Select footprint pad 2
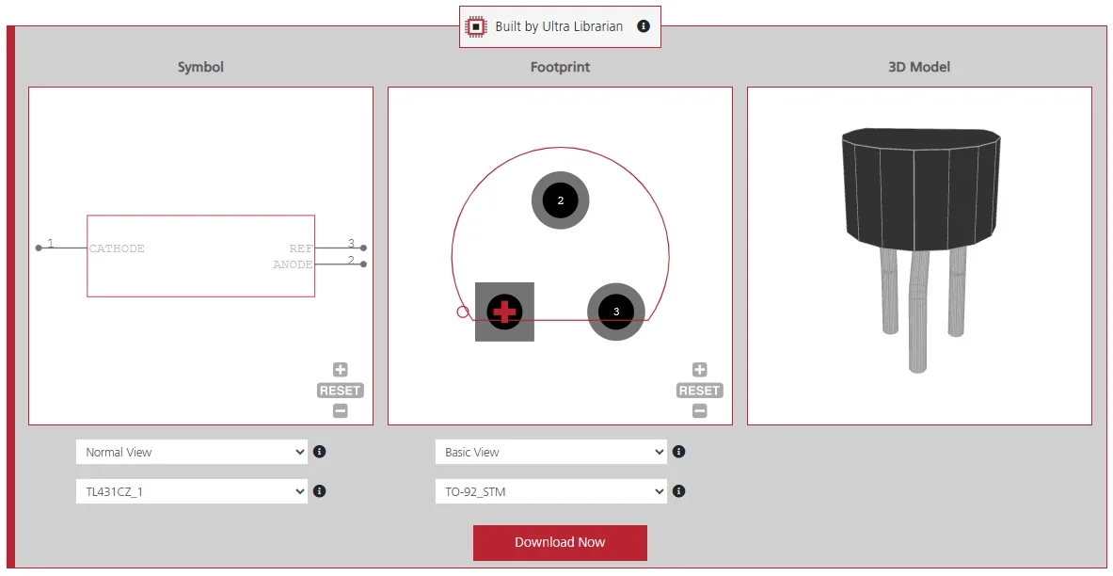Viewport: 1113px width, 576px height. (560, 200)
